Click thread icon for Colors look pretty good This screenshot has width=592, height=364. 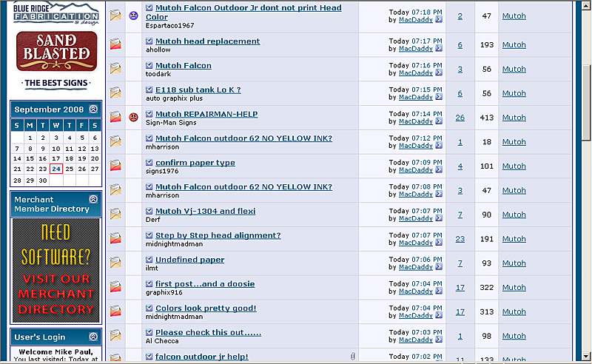(115, 311)
